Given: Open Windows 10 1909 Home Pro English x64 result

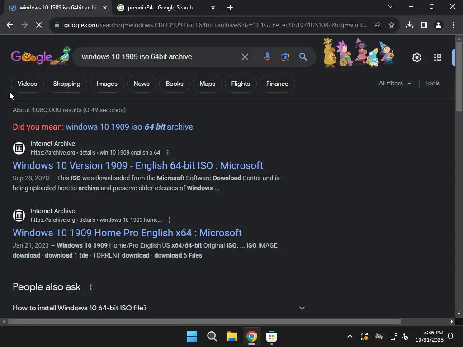Looking at the screenshot, I should pyautogui.click(x=127, y=233).
